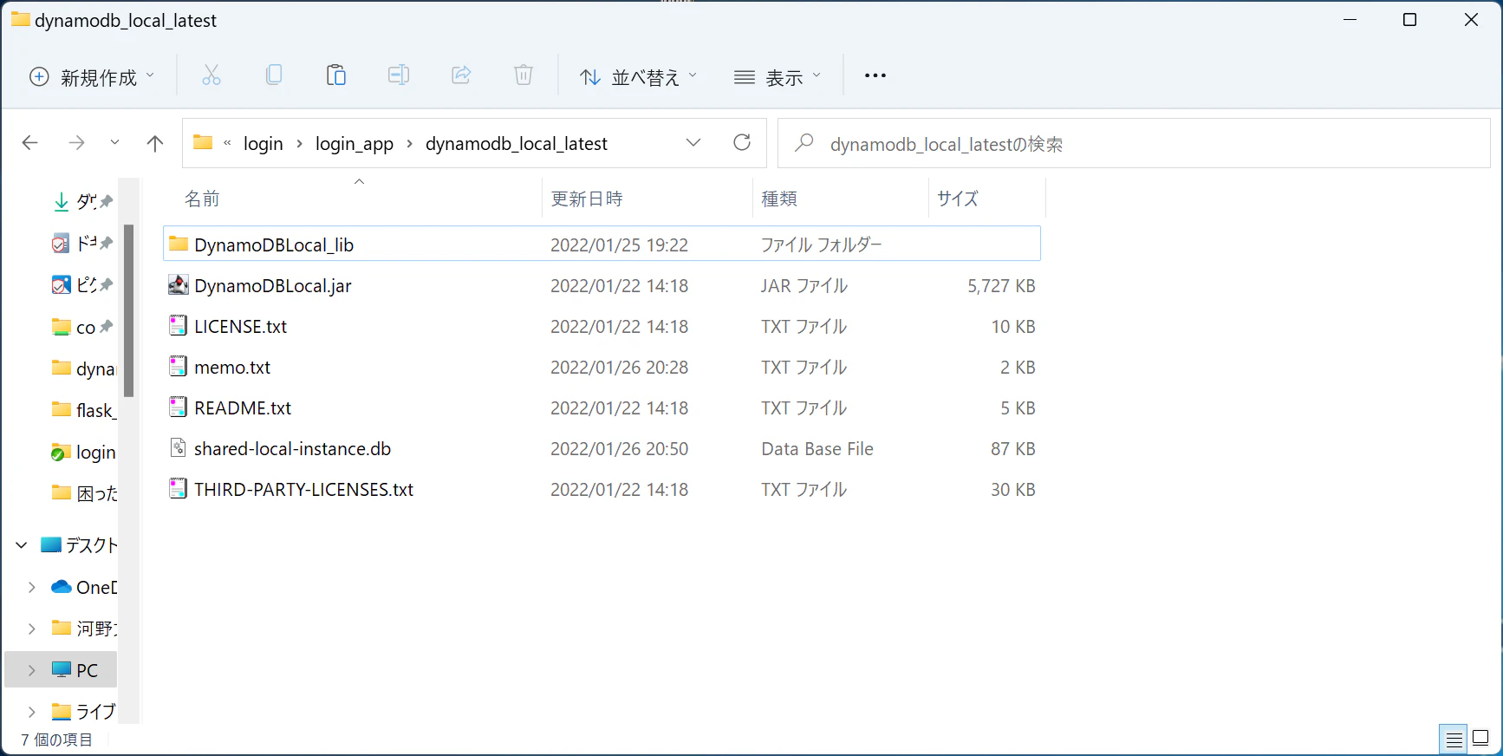Click the Share icon in toolbar

[x=461, y=75]
